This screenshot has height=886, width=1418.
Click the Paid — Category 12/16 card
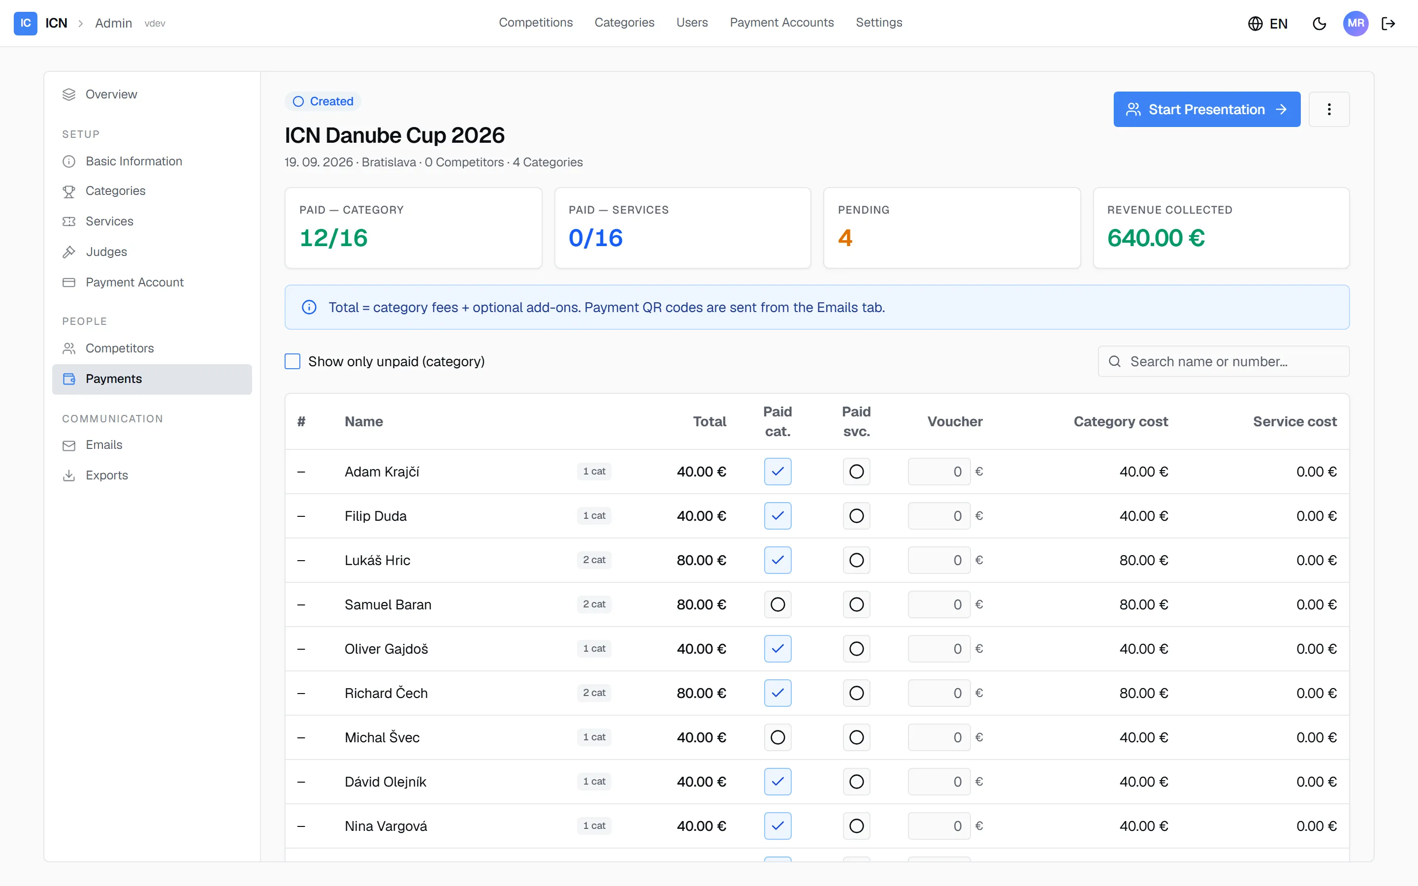click(x=413, y=228)
